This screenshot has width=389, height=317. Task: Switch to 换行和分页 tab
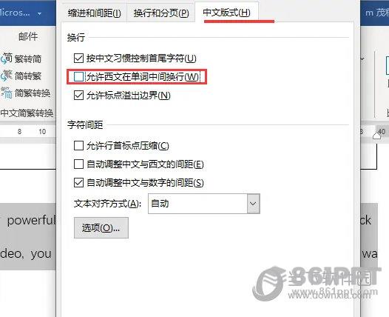[161, 13]
